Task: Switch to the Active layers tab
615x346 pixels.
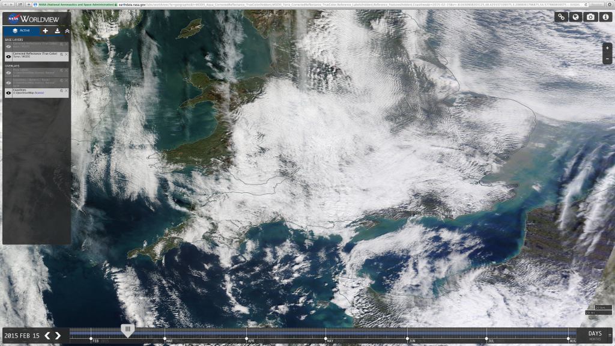Action: 21,31
